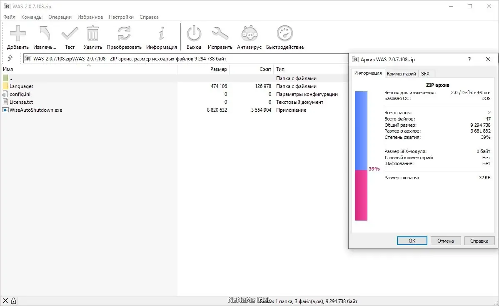Switch to the SFX tab in the dialog
Viewport: 499px width, 306px height.
tap(426, 73)
